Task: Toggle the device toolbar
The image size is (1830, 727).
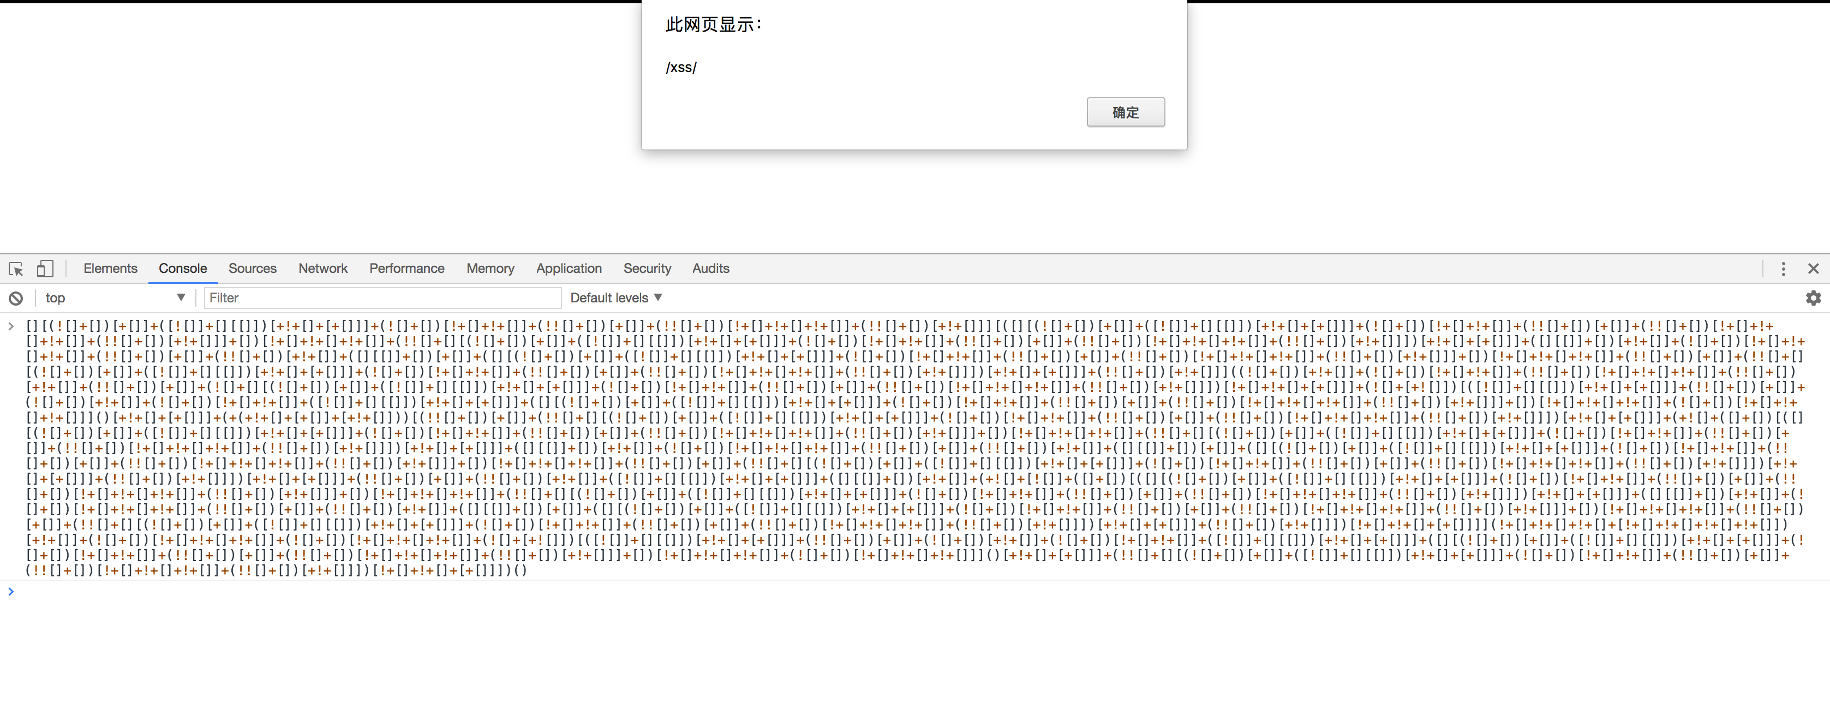Action: pos(45,269)
